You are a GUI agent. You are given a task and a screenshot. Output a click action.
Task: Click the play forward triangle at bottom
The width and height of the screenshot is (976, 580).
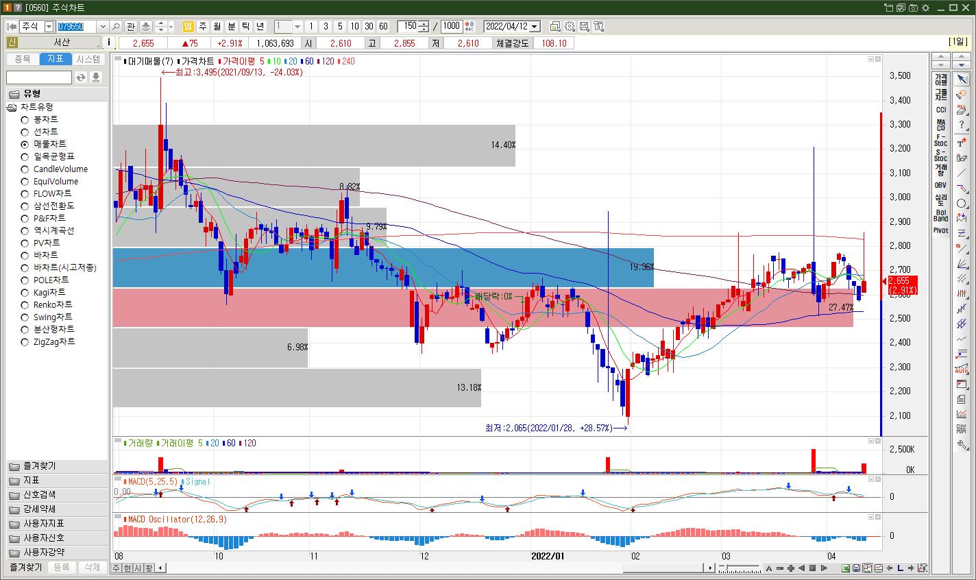(823, 568)
